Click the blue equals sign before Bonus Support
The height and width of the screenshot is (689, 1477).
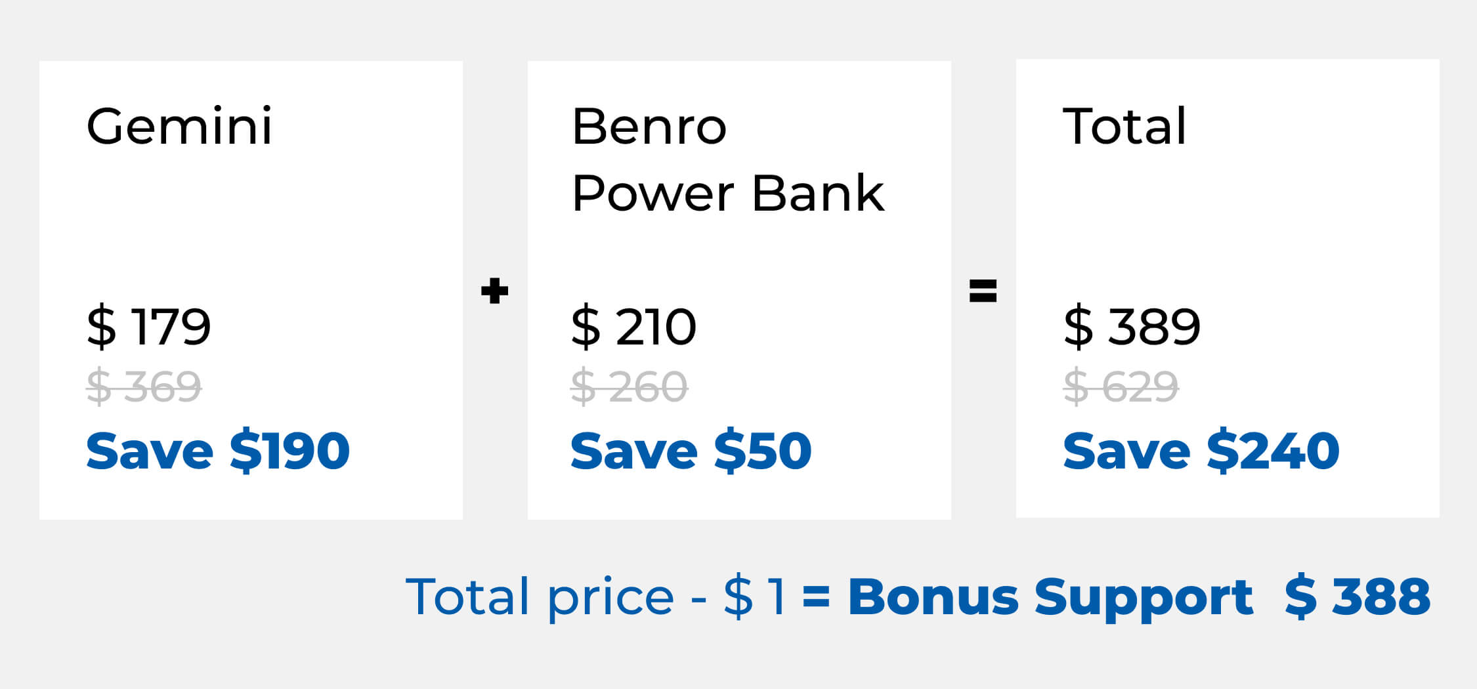(816, 597)
